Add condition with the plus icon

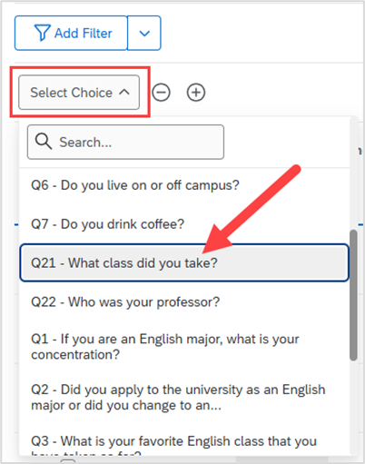click(196, 93)
